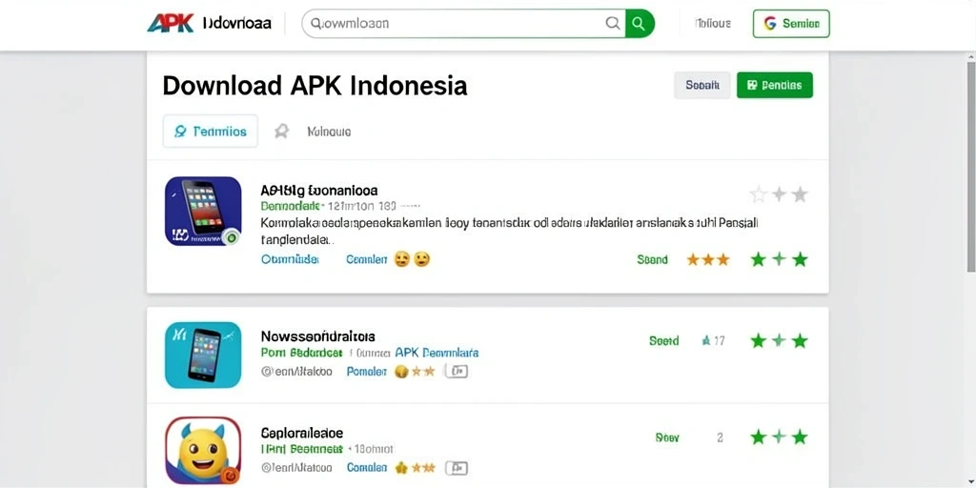Click the box icon in third card
Viewport: 976px width, 488px height.
pos(457,467)
